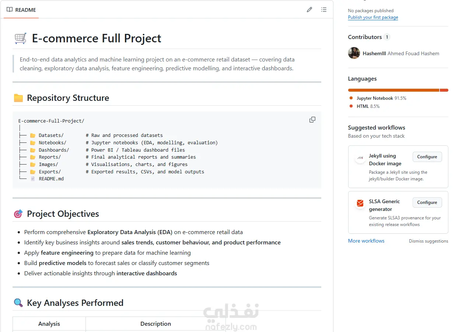Click the shopping cart emoji in title
Screen dimensions: 462x332
pyautogui.click(x=20, y=38)
